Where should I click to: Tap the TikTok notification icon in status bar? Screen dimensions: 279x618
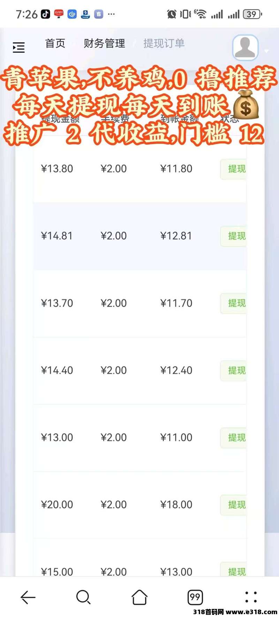click(45, 14)
